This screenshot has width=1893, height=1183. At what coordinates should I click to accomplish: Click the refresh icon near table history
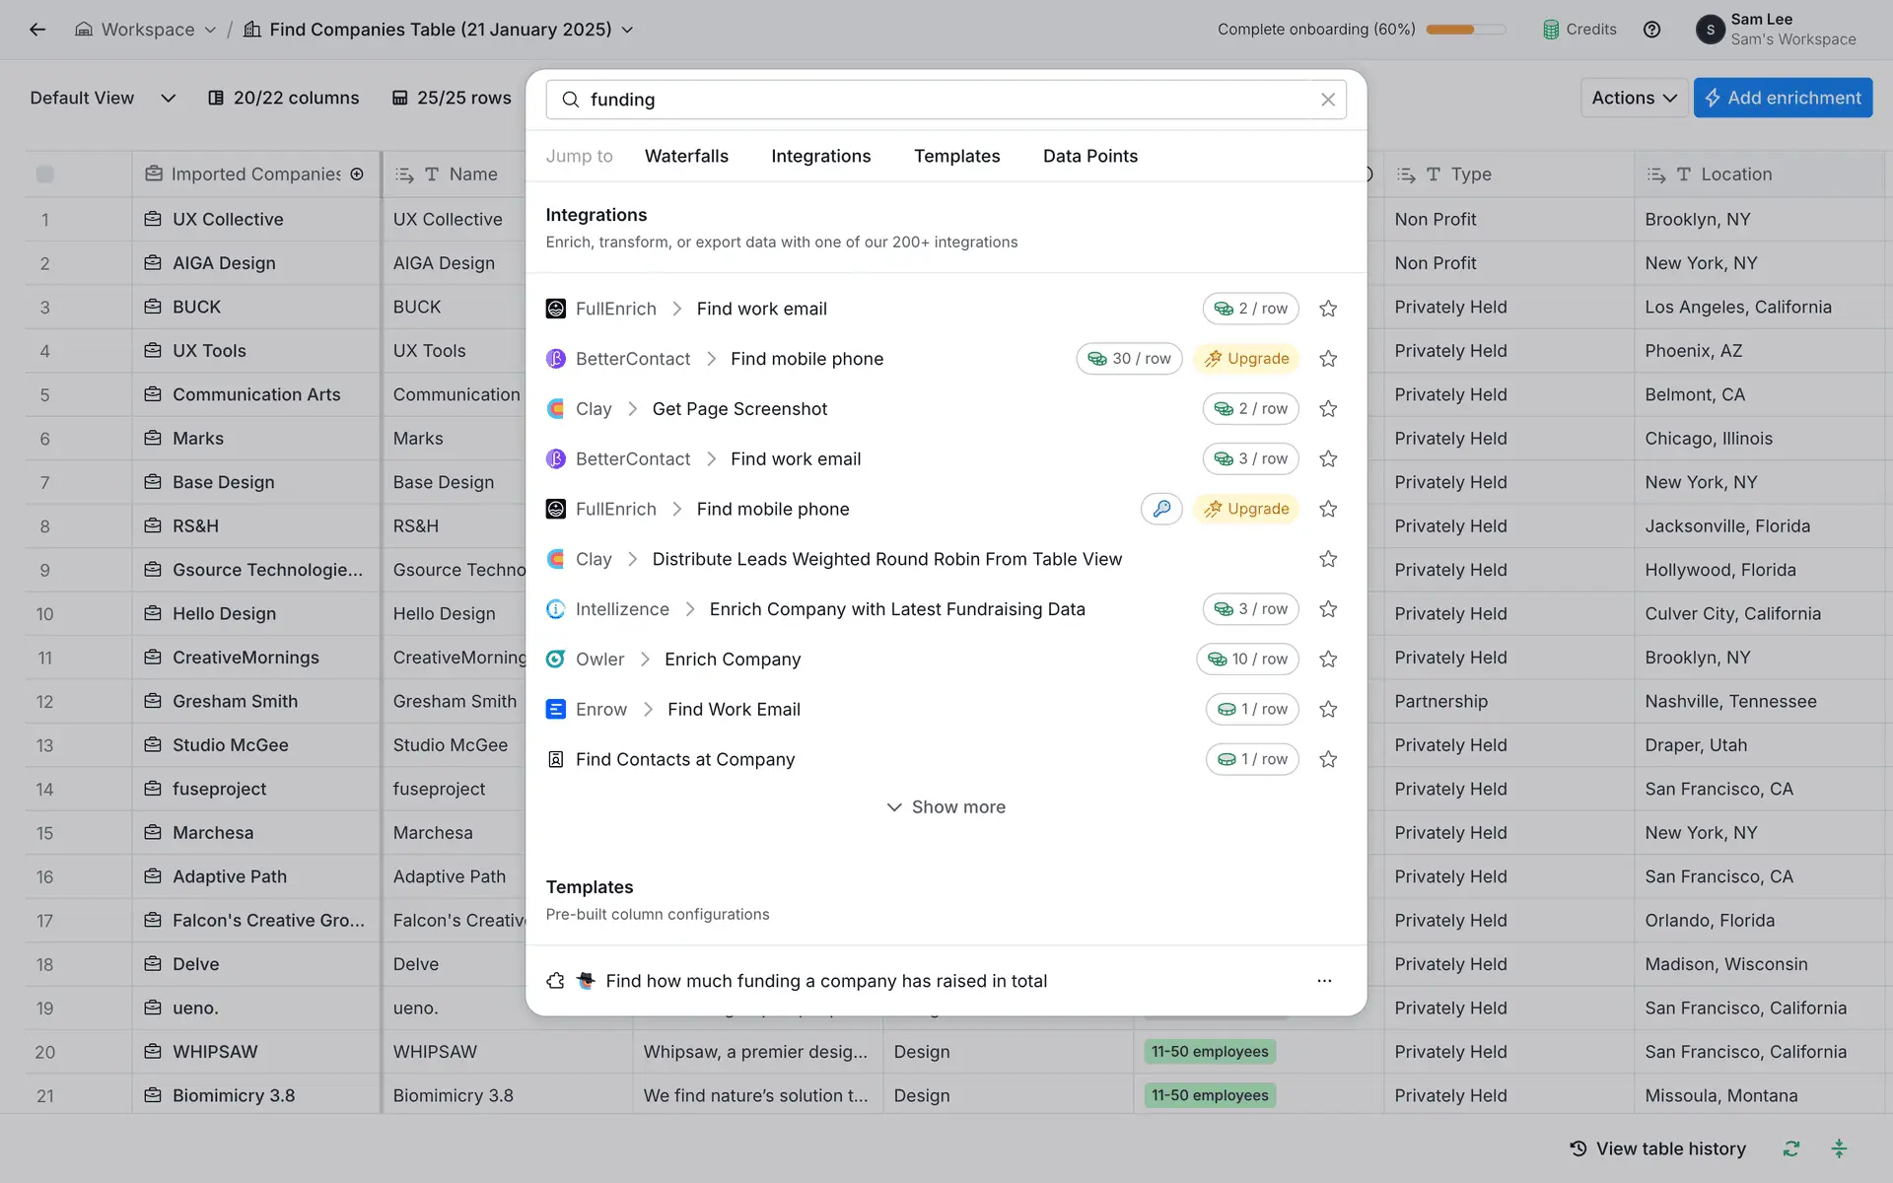point(1791,1148)
